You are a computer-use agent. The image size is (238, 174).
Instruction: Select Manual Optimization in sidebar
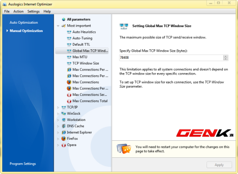pos(26,31)
